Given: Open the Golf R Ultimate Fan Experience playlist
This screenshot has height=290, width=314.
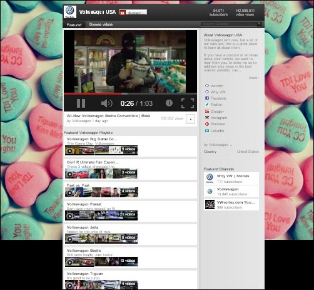Looking at the screenshot, I should click(93, 162).
